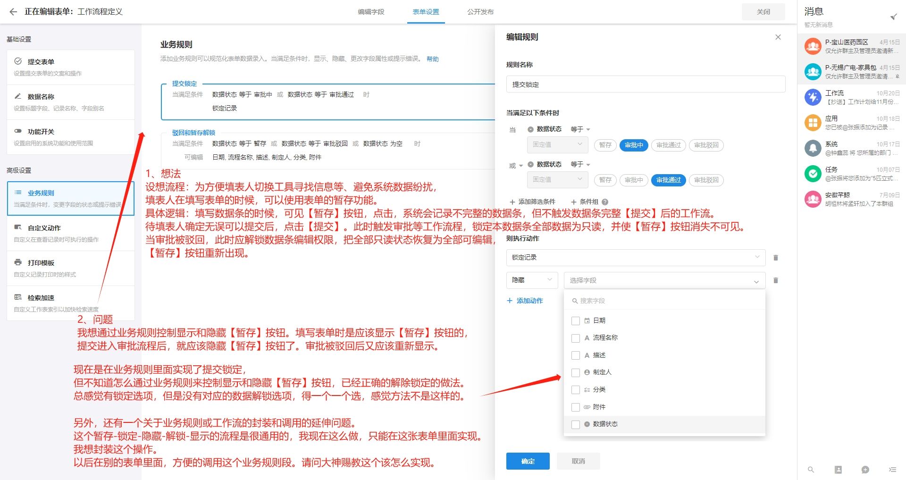The width and height of the screenshot is (906, 480).
Task: Expand the 隐藏 action dropdown
Action: pyautogui.click(x=531, y=280)
